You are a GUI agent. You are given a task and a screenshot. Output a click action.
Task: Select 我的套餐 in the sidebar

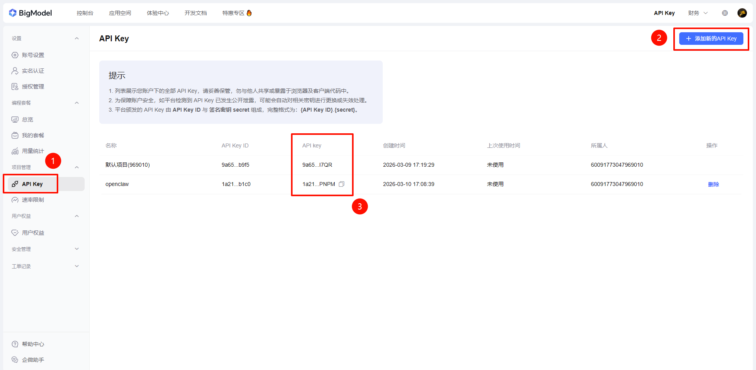pos(32,135)
